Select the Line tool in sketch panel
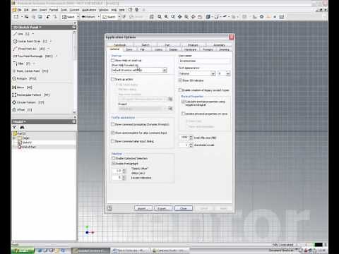339x254 pixels. tap(21, 34)
